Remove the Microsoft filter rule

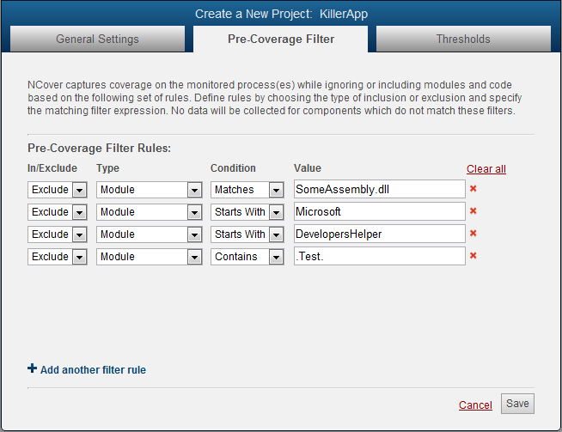point(473,211)
